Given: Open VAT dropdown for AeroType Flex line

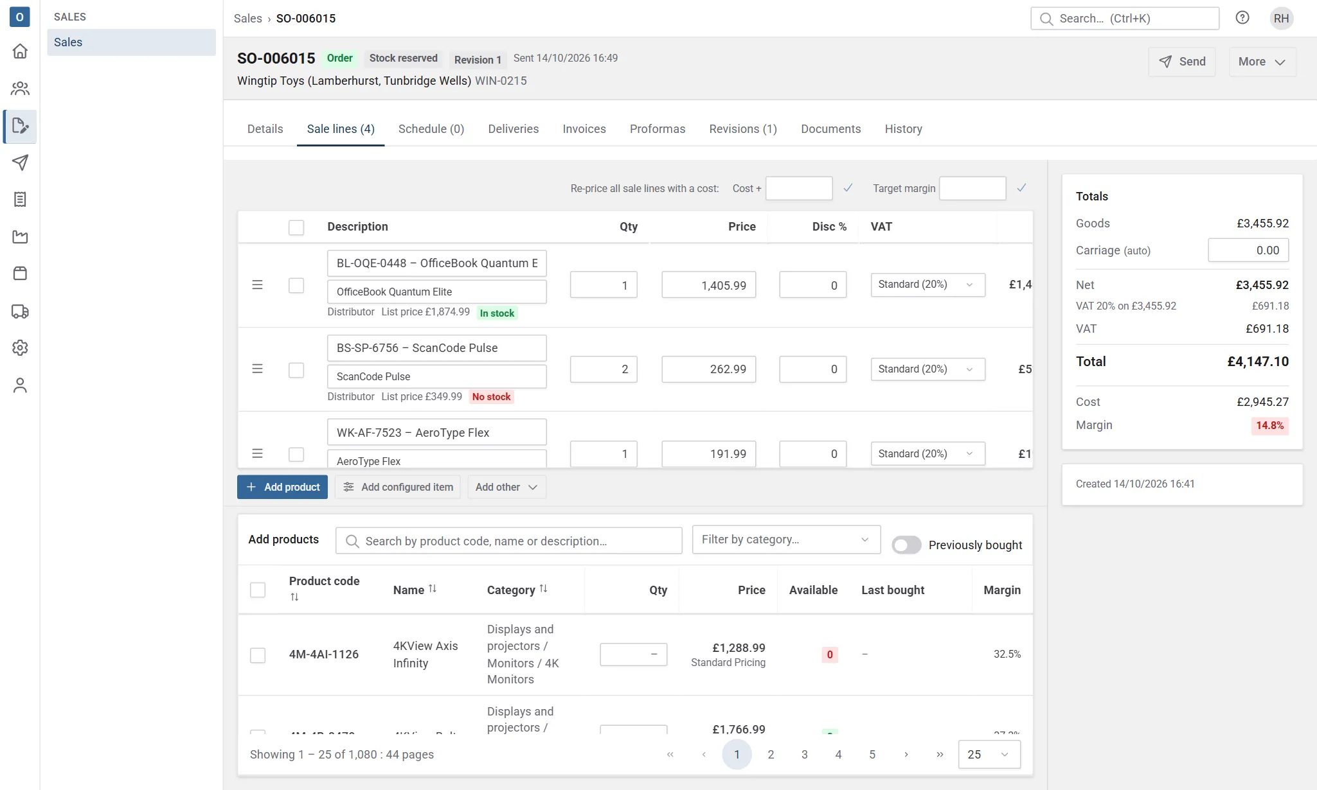Looking at the screenshot, I should [927, 454].
